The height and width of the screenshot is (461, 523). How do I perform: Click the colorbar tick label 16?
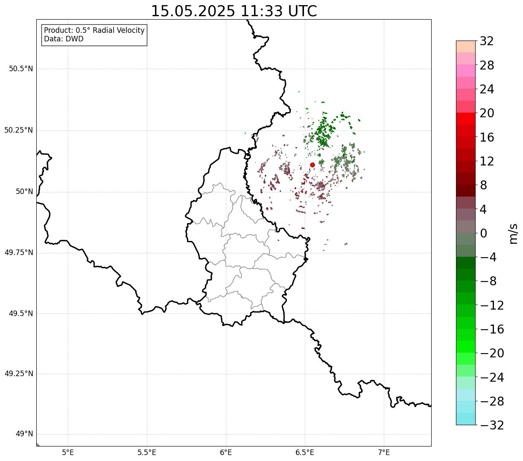[487, 137]
